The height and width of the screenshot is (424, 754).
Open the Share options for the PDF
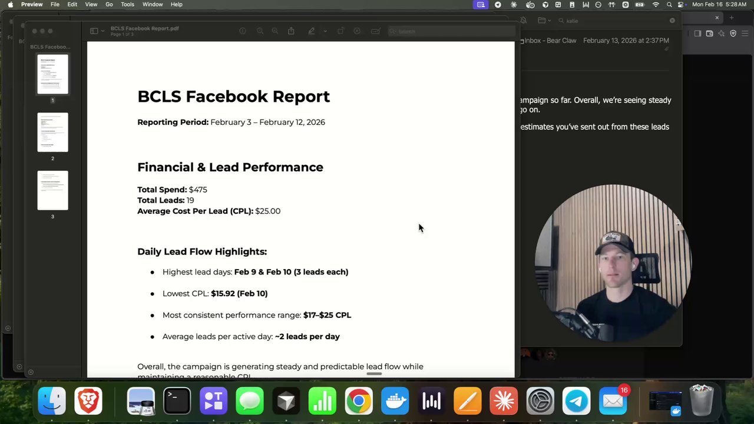tap(290, 31)
